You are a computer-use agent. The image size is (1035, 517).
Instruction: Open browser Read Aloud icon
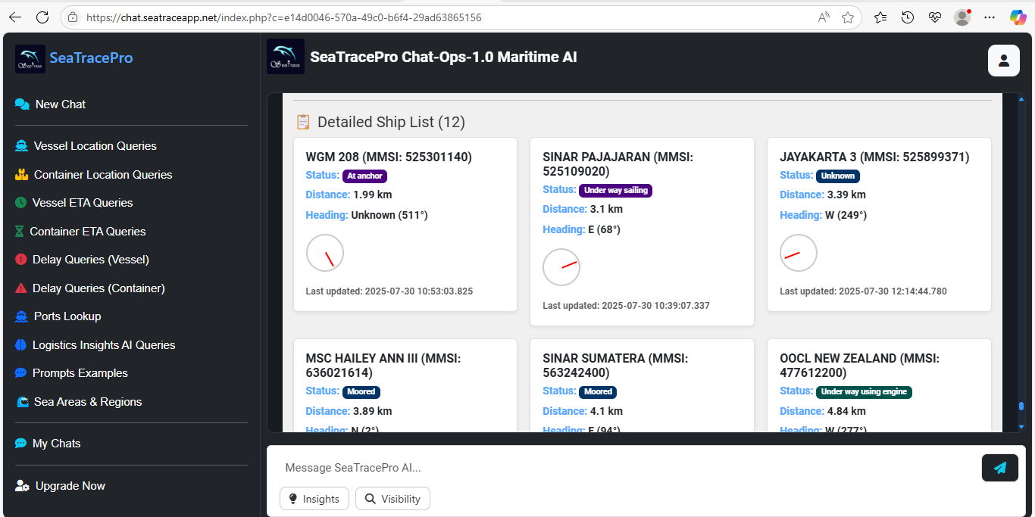[x=824, y=17]
